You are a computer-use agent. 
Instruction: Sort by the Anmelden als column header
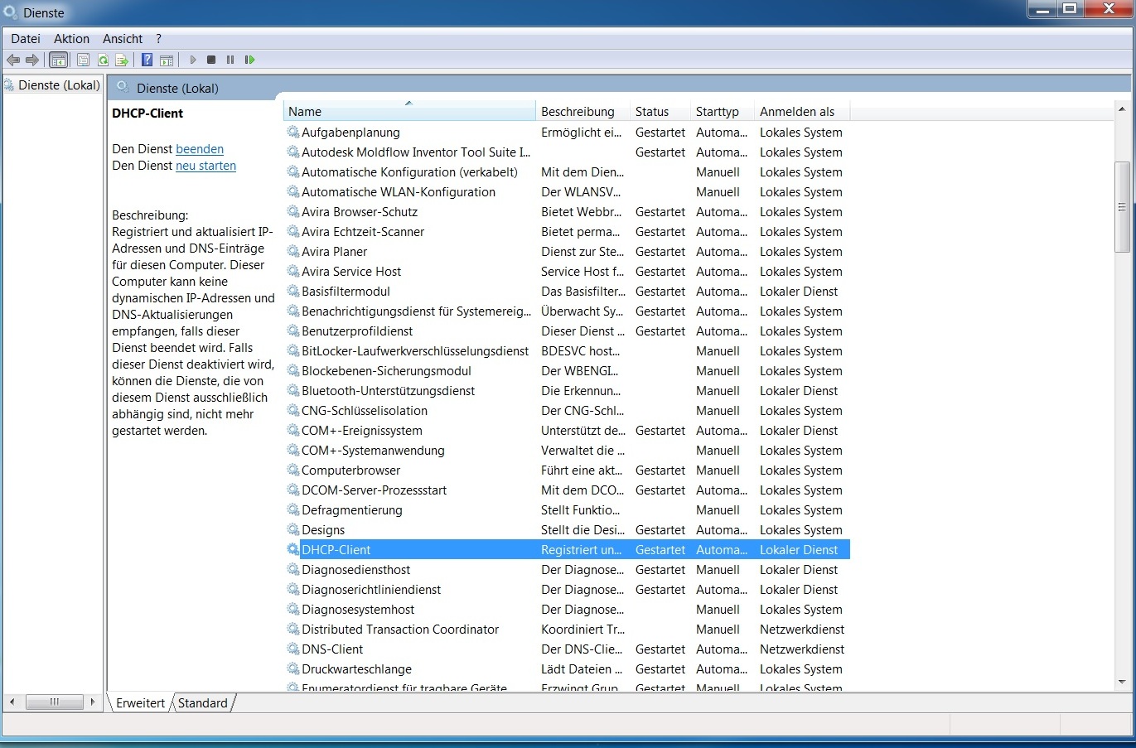[x=802, y=112]
